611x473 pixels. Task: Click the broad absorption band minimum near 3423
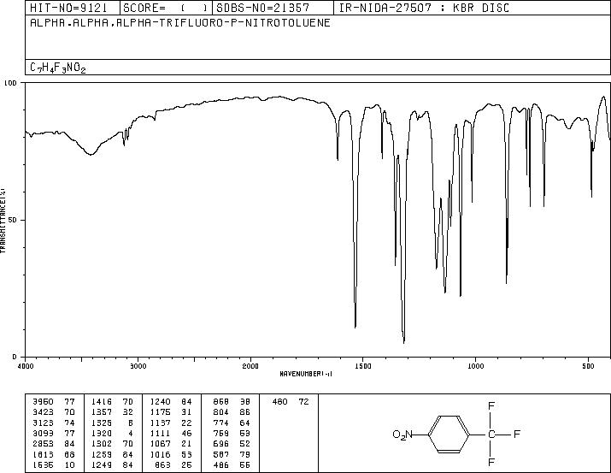(91, 155)
